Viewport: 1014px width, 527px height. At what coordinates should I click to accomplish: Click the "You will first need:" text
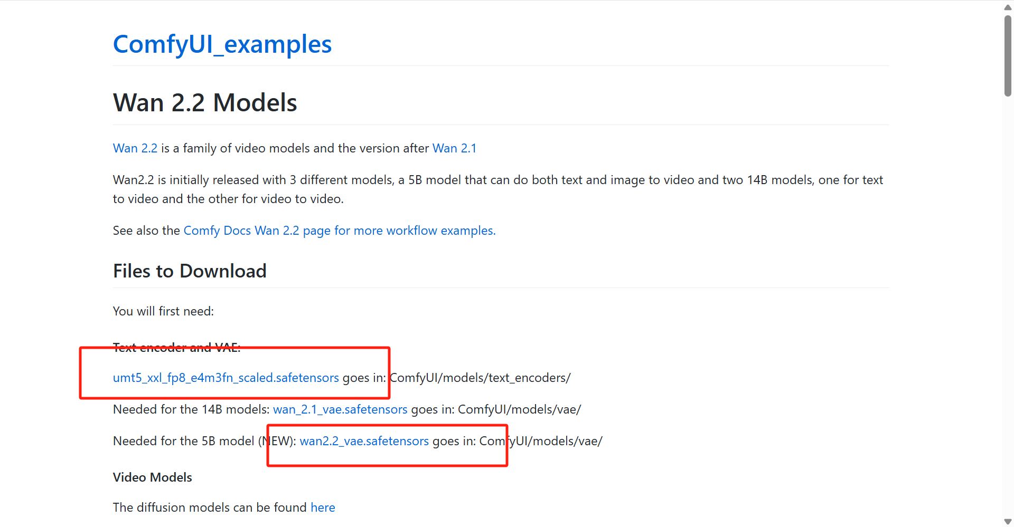163,311
